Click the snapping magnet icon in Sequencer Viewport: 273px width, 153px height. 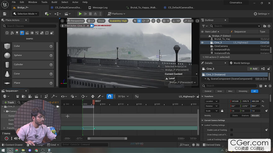click(x=110, y=96)
